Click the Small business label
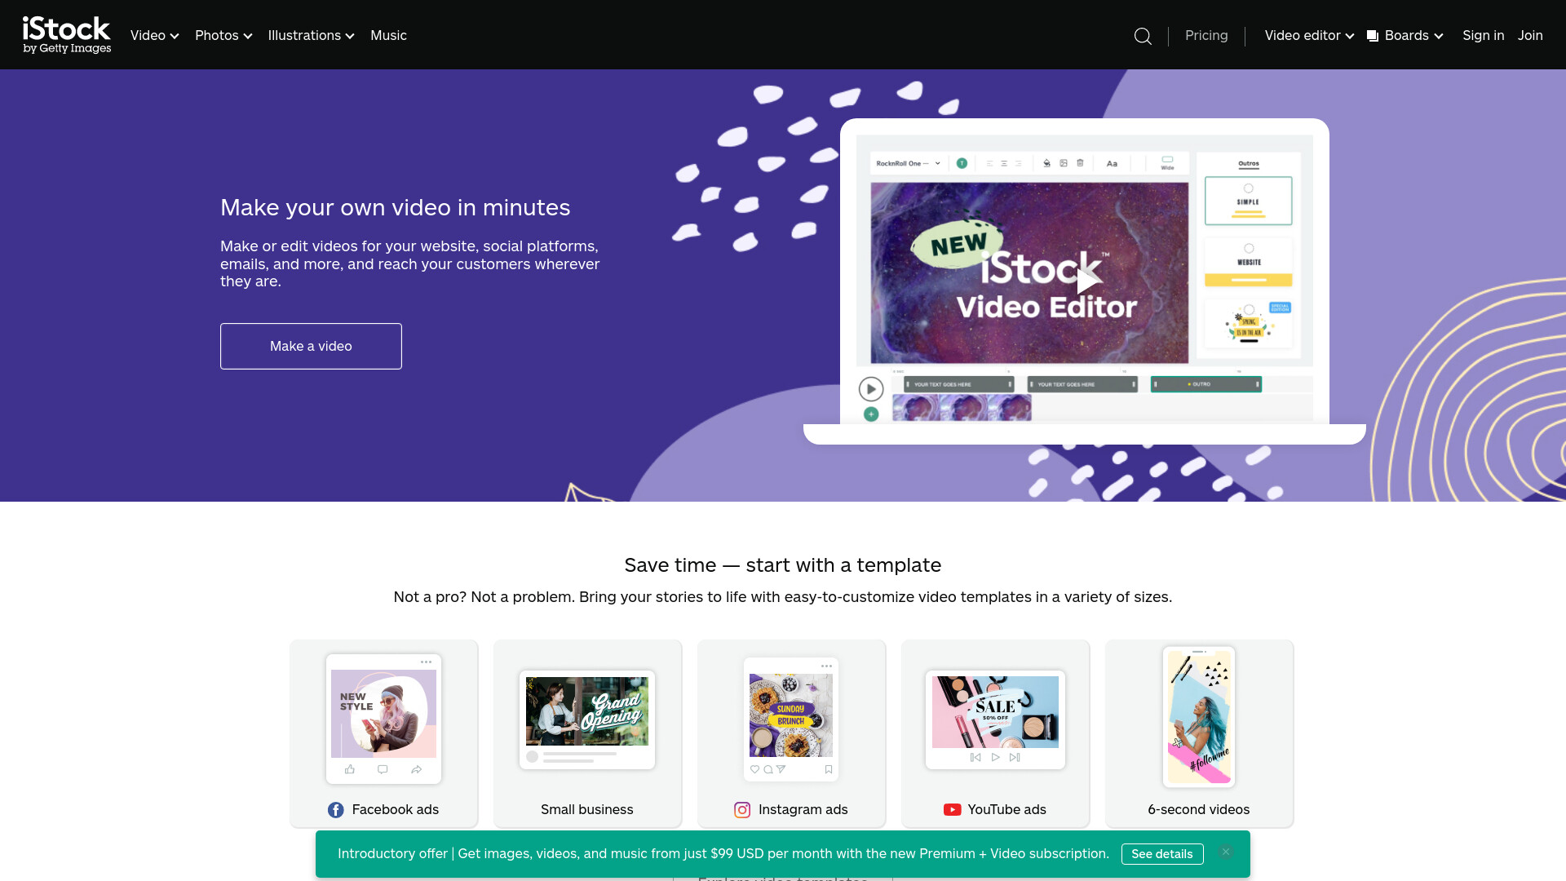 [587, 810]
